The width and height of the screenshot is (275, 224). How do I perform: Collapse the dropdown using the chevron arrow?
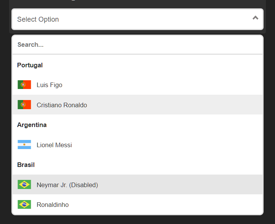point(255,18)
